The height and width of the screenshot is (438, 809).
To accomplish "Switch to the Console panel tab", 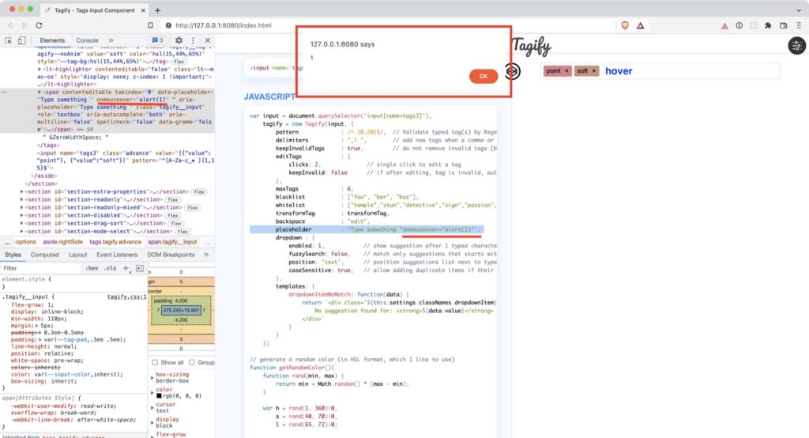I will pyautogui.click(x=87, y=40).
